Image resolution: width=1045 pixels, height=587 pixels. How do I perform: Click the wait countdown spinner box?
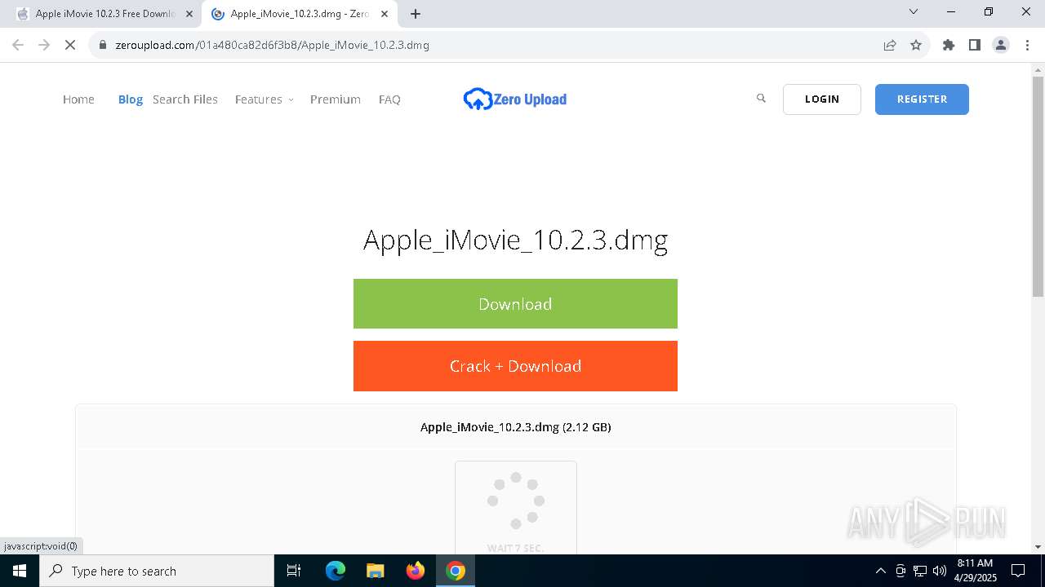click(516, 508)
